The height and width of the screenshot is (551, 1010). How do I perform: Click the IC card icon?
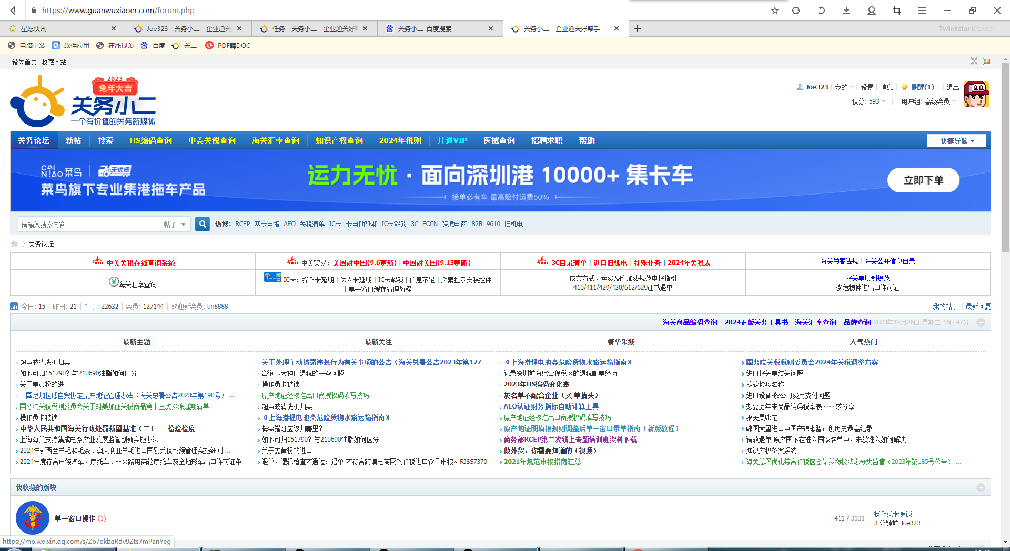272,277
